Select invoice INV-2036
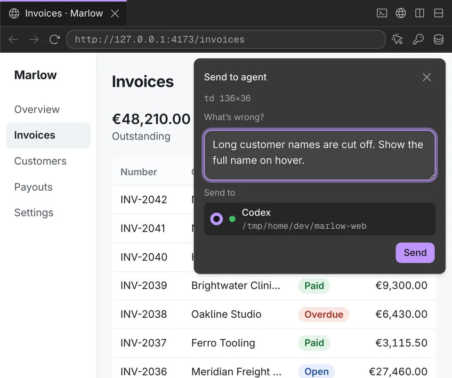This screenshot has width=452, height=378. coord(144,371)
